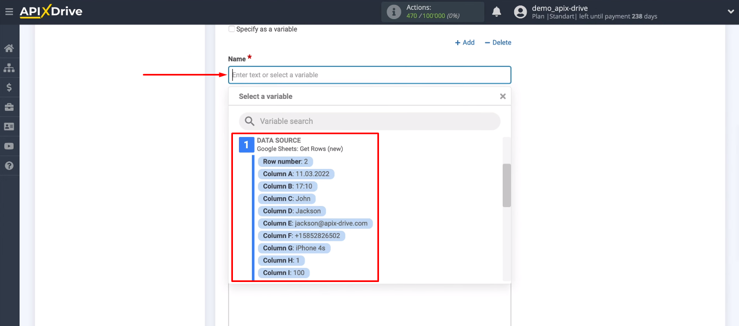Enable the Specify as a variable checkbox

pyautogui.click(x=231, y=29)
